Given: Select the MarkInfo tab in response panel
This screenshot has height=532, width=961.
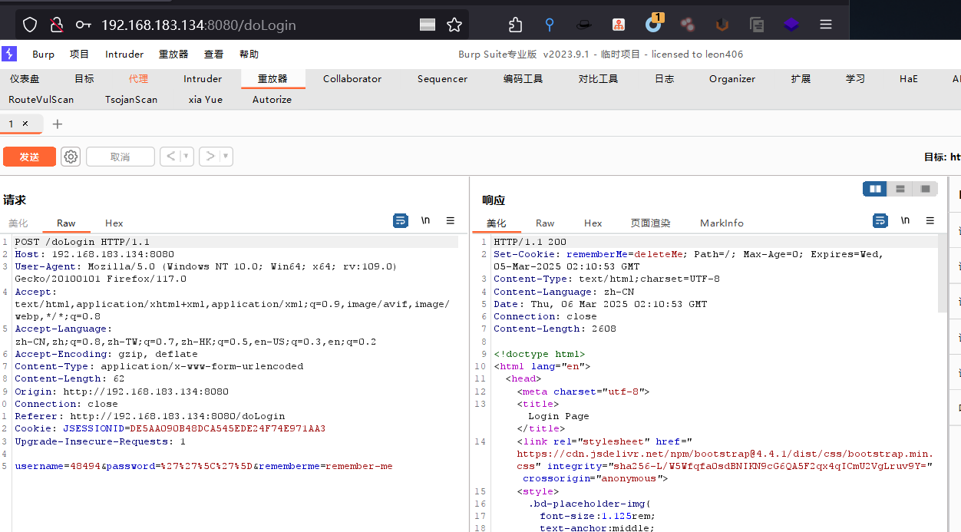Looking at the screenshot, I should [722, 223].
